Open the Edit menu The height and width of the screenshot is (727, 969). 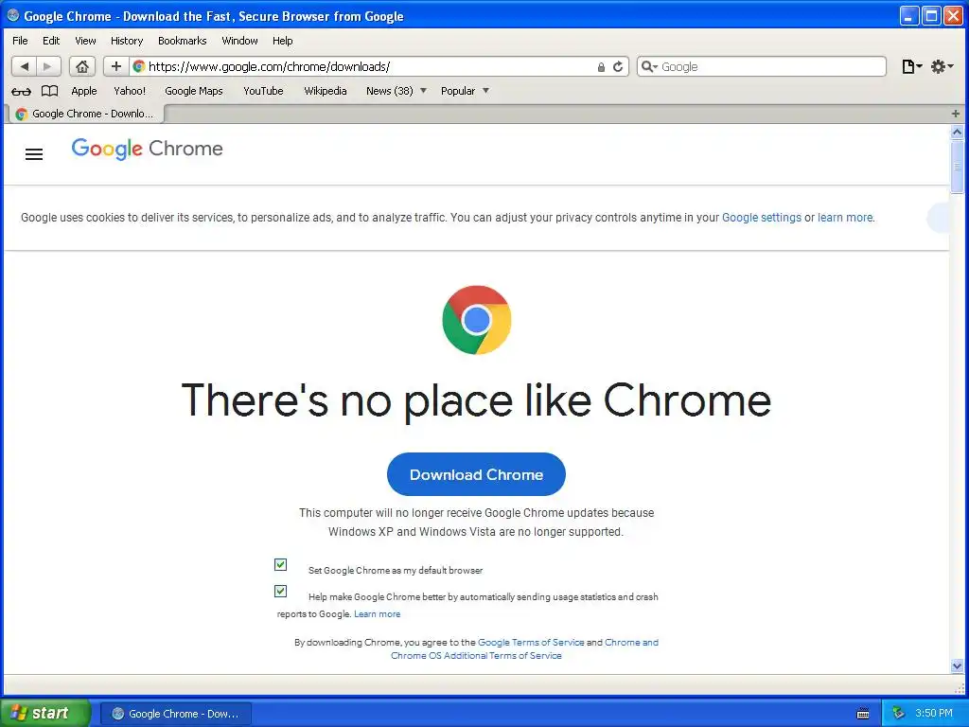[51, 41]
